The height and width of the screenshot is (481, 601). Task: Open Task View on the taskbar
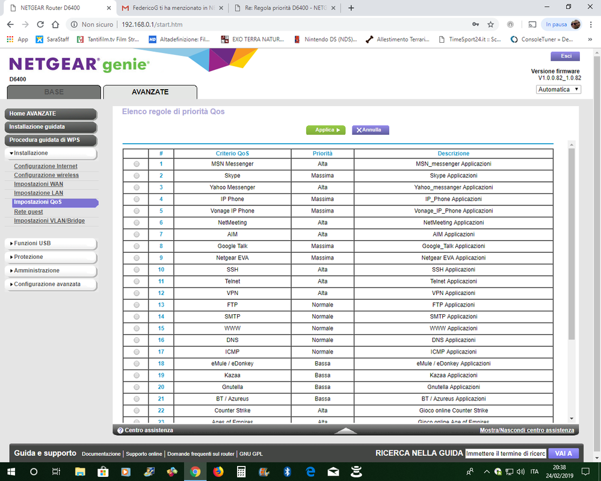[57, 472]
